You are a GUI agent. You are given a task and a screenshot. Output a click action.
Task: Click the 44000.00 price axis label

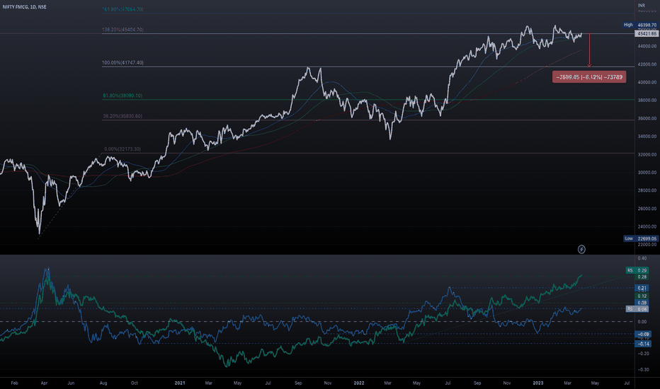point(647,46)
